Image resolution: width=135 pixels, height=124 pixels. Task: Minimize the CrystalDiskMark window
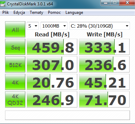106,3
